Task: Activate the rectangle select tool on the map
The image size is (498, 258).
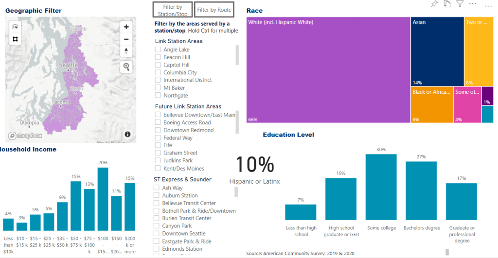Action: click(15, 39)
